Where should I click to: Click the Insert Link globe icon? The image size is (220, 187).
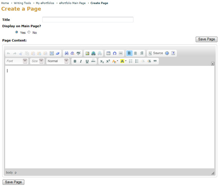[93, 53]
